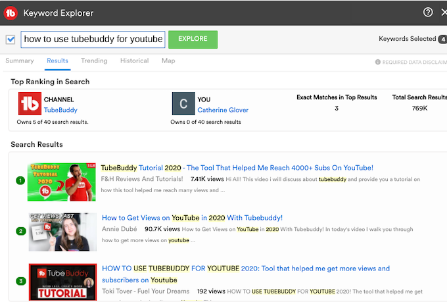447x308 pixels.
Task: Open the help question mark icon
Action: click(428, 13)
